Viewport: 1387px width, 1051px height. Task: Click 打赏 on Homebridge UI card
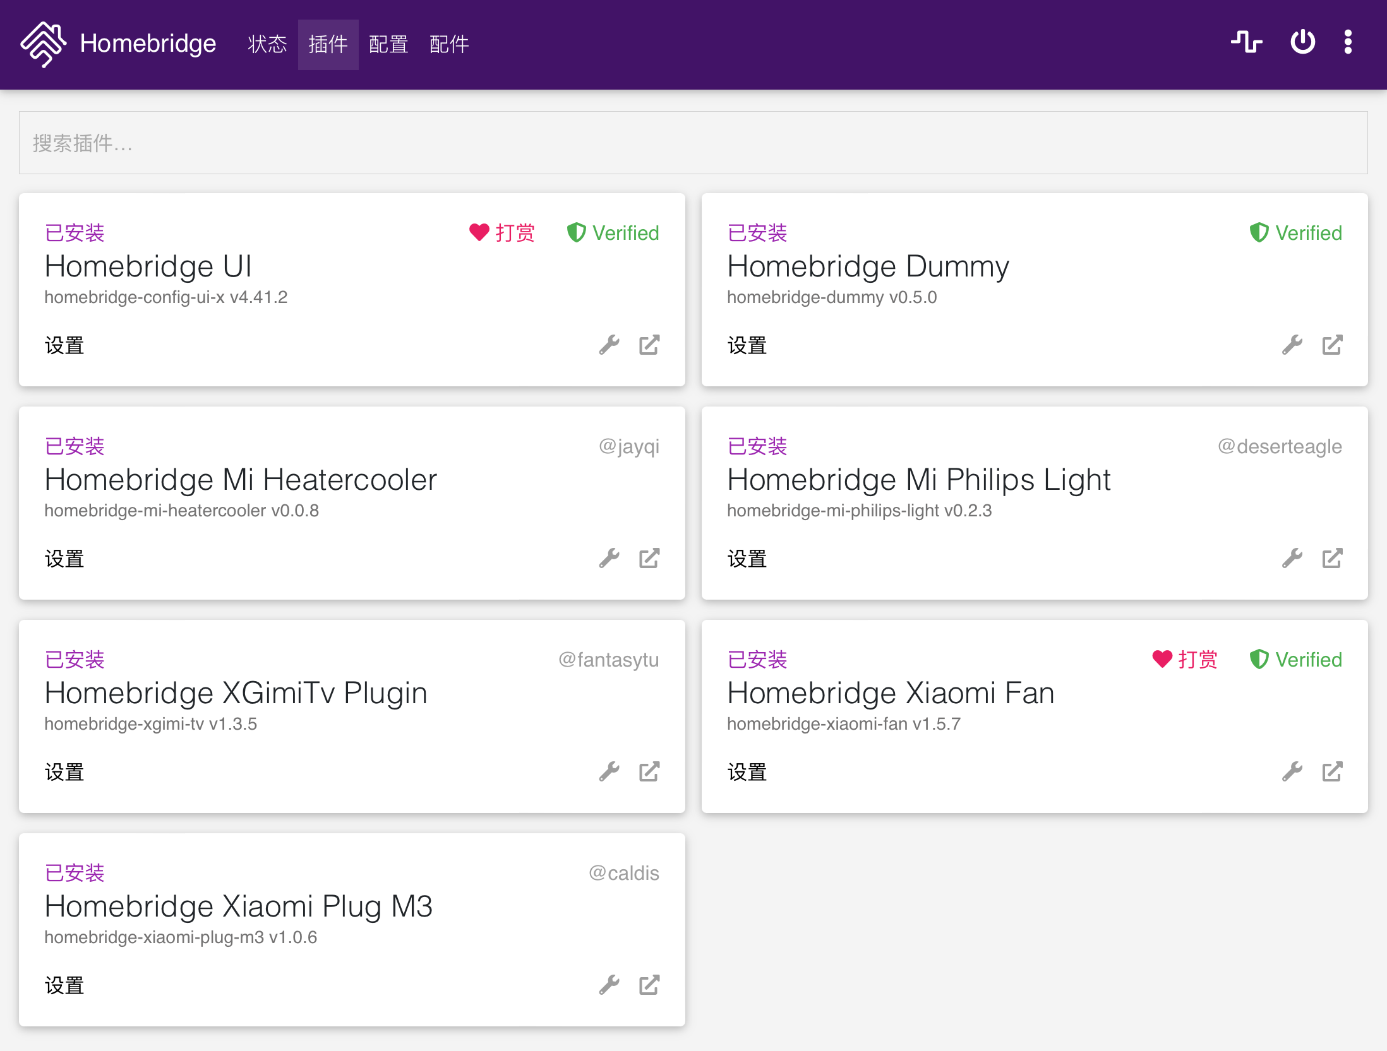tap(503, 233)
